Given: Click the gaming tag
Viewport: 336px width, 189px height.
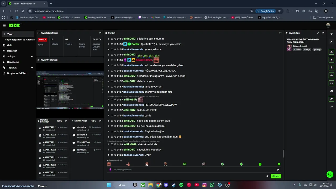Looking at the screenshot, I should tap(317, 50).
